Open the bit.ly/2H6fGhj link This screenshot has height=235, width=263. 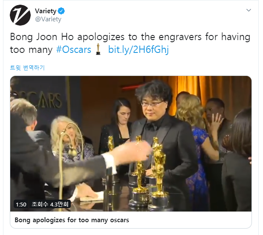coord(139,49)
